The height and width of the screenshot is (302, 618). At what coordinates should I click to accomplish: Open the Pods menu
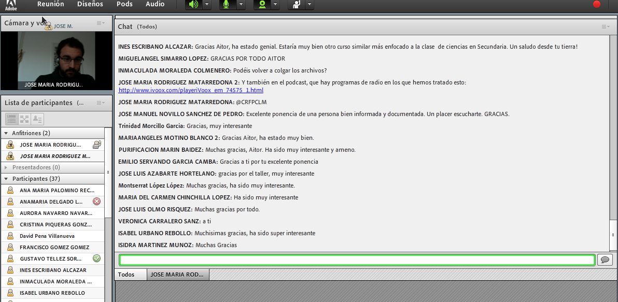[124, 4]
